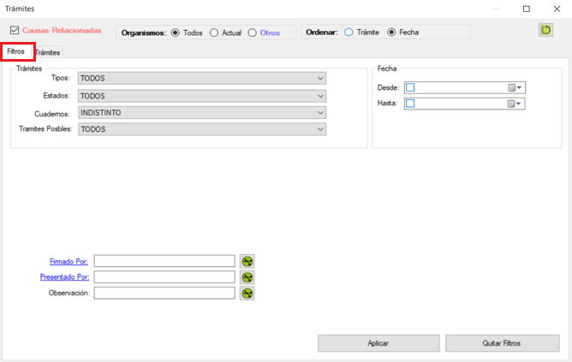Switch to the Trámites tab

point(48,53)
